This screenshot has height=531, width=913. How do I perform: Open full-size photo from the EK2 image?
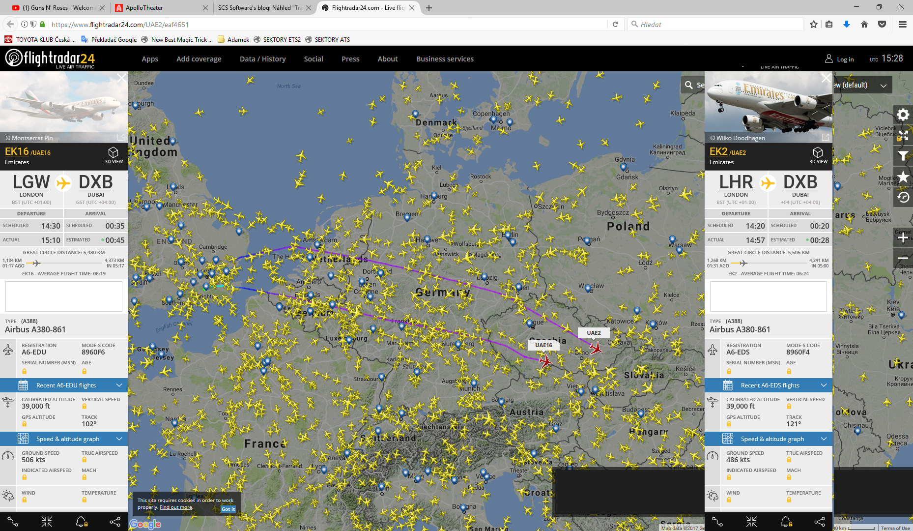pos(826,137)
